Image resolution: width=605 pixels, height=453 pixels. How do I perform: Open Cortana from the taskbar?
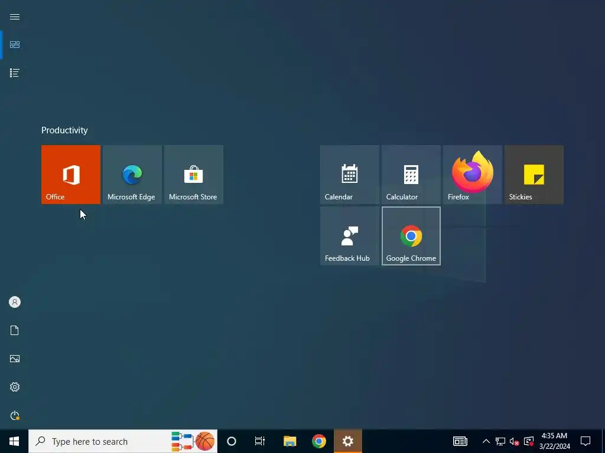[x=232, y=441]
